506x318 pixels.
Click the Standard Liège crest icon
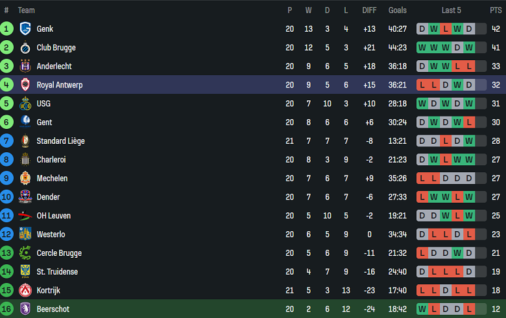coord(25,141)
